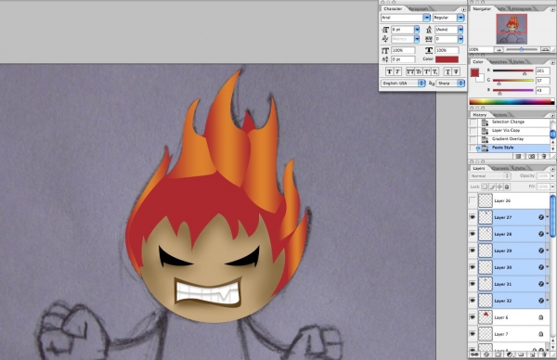Click foreground color swatch in Color panel
The width and height of the screenshot is (557, 360).
point(474,72)
